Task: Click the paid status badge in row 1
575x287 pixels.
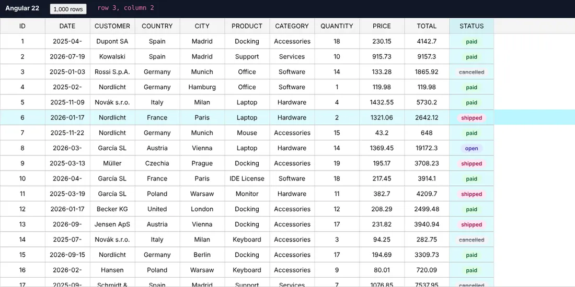Action: (471, 42)
